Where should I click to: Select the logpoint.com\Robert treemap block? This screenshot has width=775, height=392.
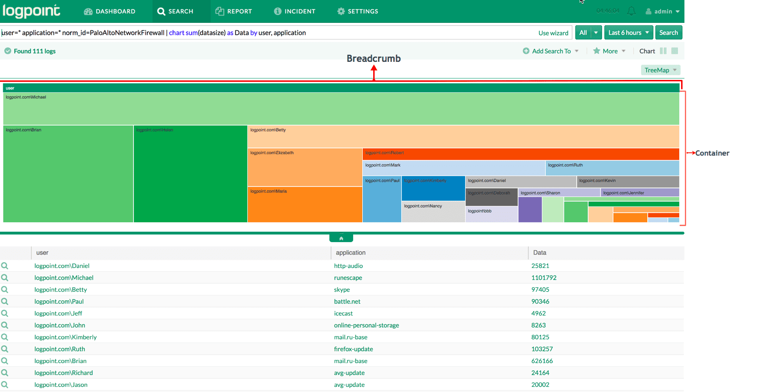click(x=521, y=154)
